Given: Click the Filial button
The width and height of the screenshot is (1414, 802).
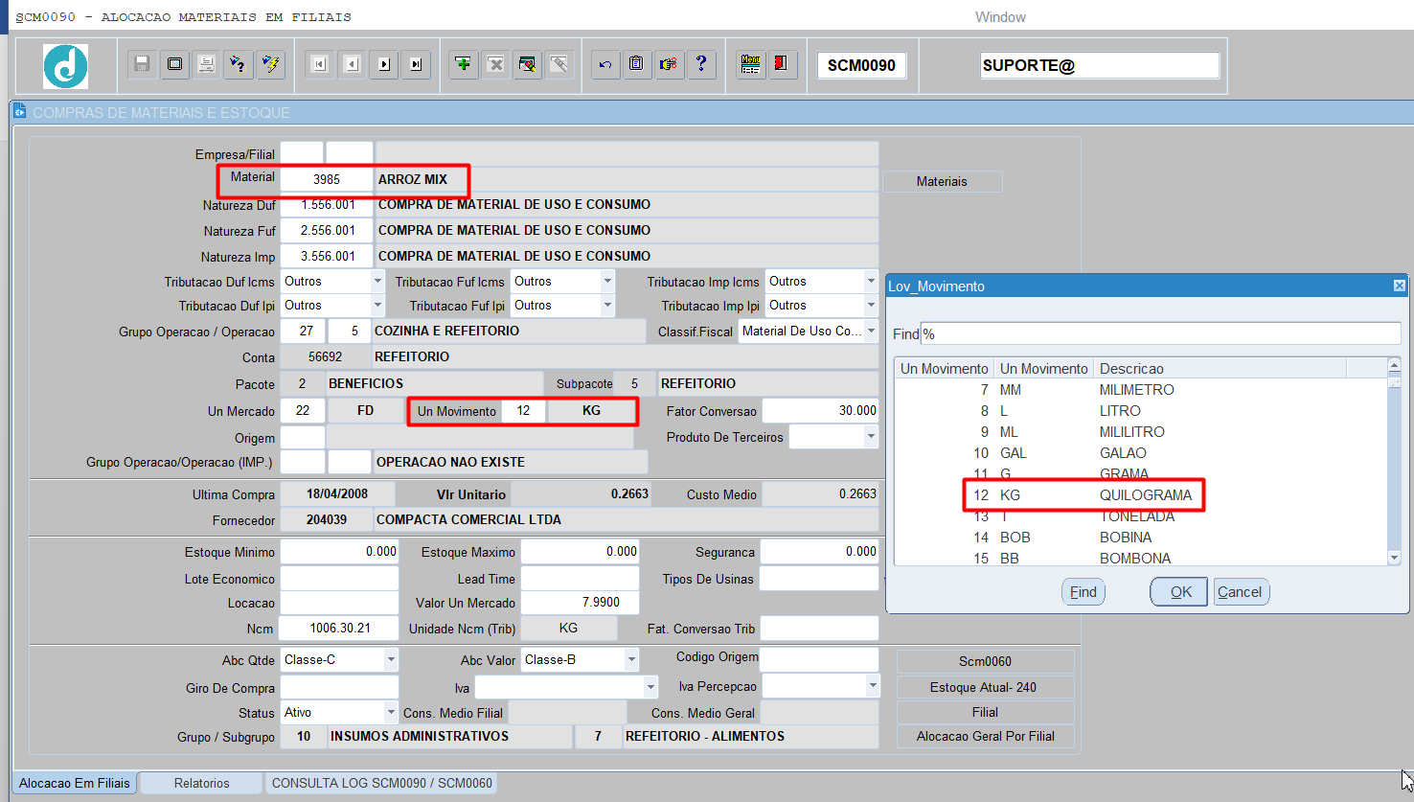Looking at the screenshot, I should click(x=985, y=712).
